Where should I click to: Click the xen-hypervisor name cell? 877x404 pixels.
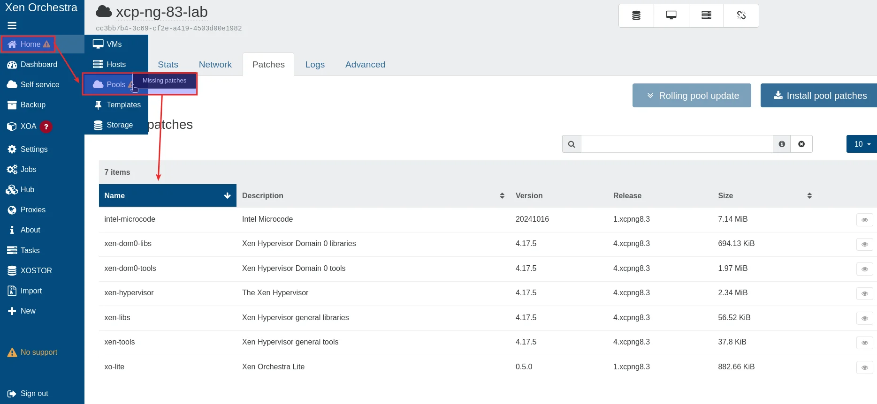(129, 293)
